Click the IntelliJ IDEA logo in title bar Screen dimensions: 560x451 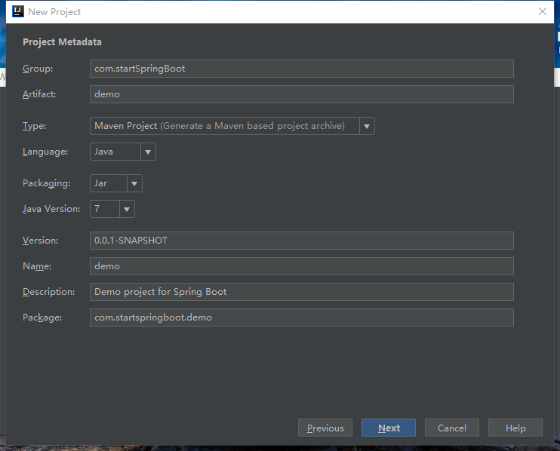(x=18, y=11)
